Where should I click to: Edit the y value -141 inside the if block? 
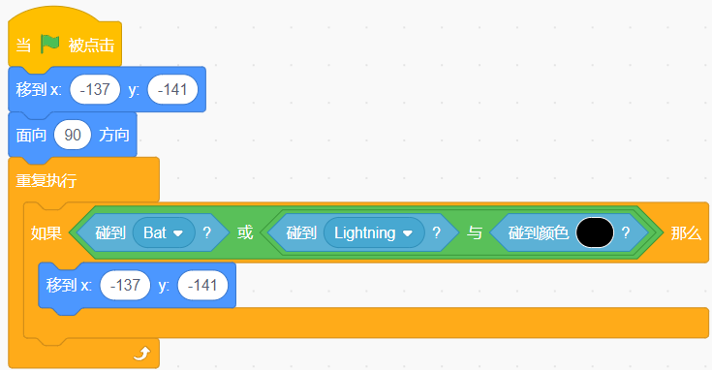coord(202,285)
